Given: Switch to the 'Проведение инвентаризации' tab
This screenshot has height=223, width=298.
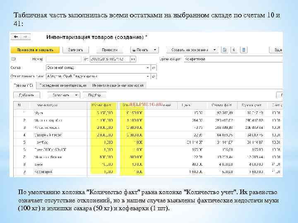Looking at the screenshot, I should [x=63, y=85].
